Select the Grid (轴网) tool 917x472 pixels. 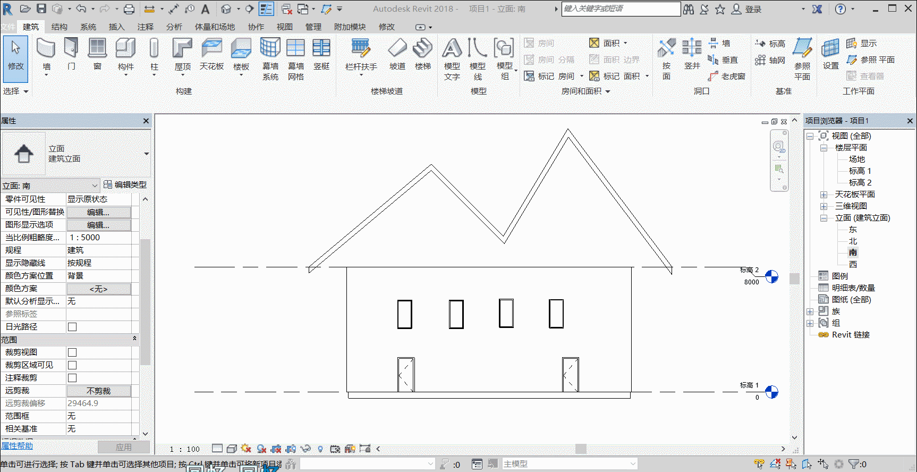[770, 60]
